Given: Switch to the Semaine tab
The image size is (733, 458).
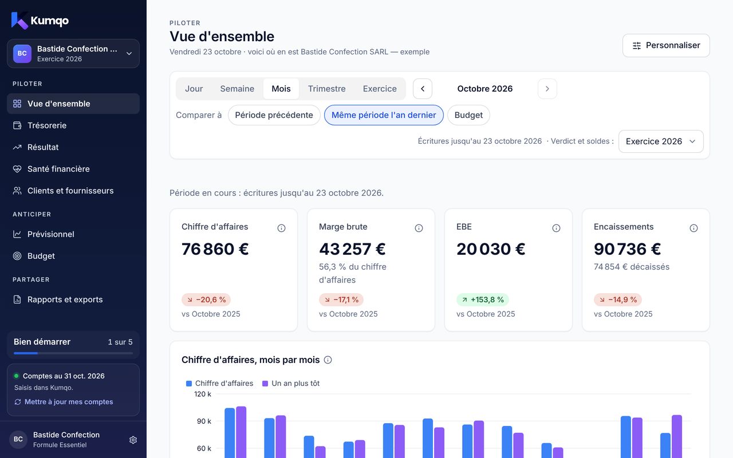Looking at the screenshot, I should 237,89.
